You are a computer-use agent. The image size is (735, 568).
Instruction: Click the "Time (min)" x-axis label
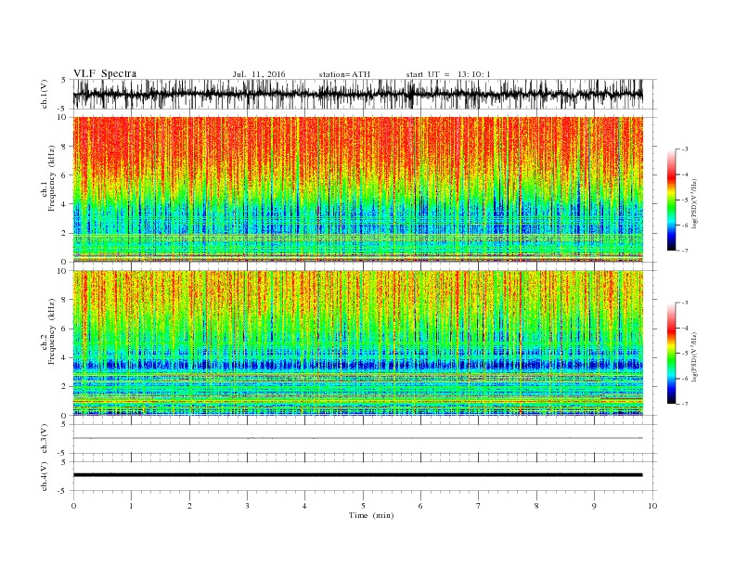coord(371,515)
